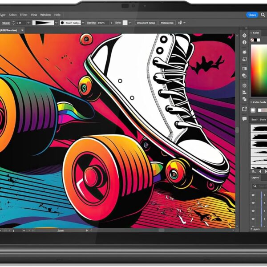The image size is (267, 267).
Task: Open the Effect menu
Action: (24, 15)
